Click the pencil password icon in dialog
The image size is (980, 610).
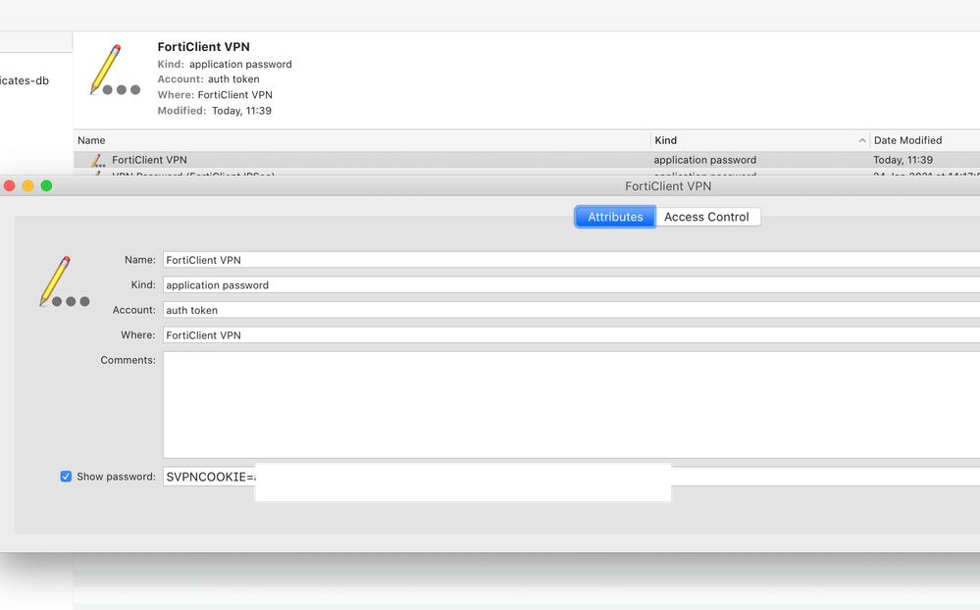(65, 281)
